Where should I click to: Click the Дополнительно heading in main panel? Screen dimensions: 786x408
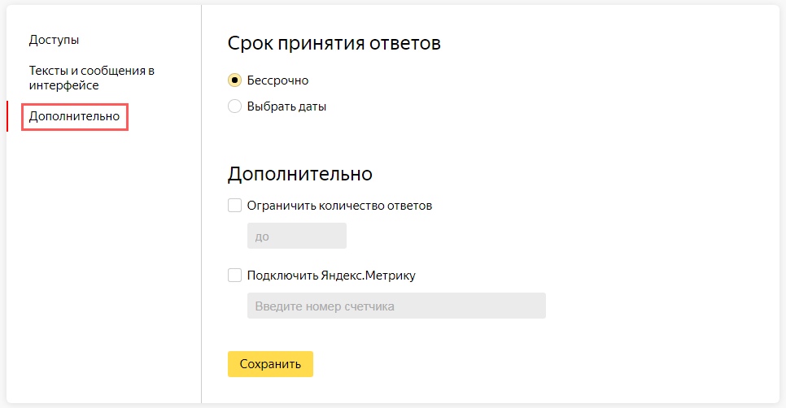(299, 173)
